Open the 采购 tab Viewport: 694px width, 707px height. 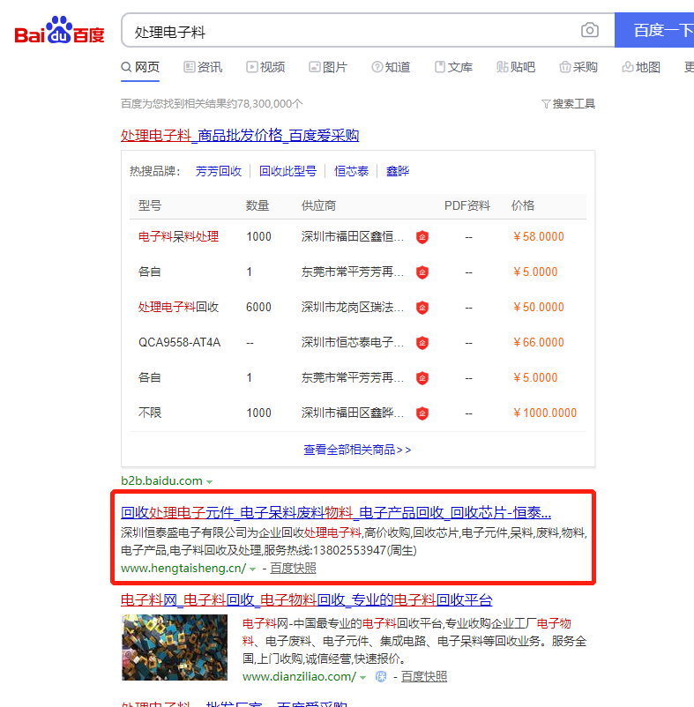coord(578,67)
